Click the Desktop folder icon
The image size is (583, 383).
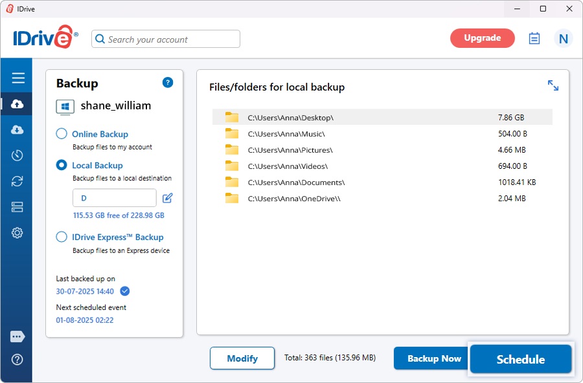(232, 117)
